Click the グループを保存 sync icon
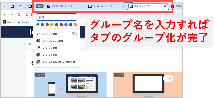 [38, 34]
